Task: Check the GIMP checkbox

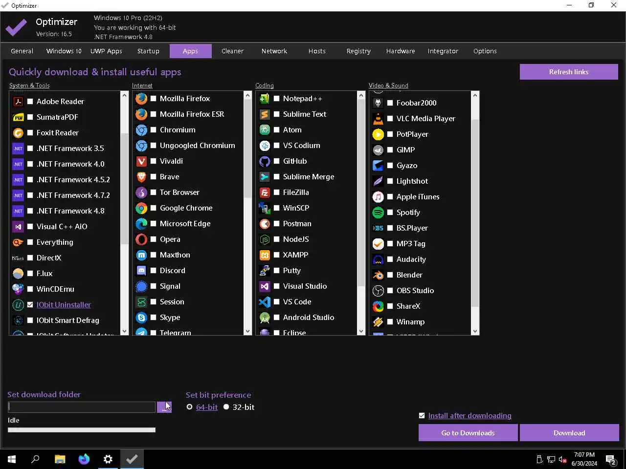Action: 390,150
